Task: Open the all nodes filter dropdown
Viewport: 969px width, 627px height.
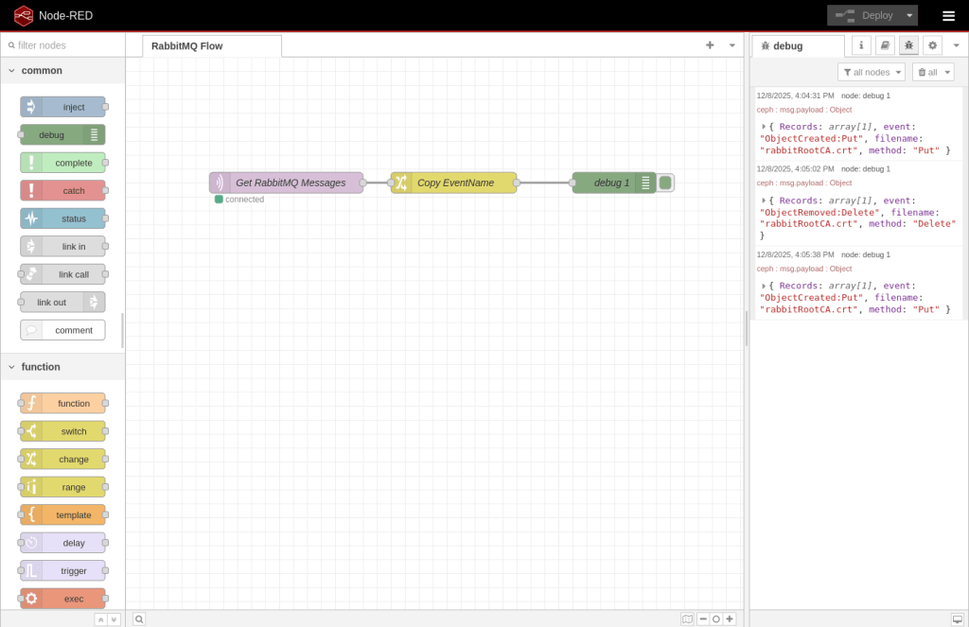Action: coord(872,72)
